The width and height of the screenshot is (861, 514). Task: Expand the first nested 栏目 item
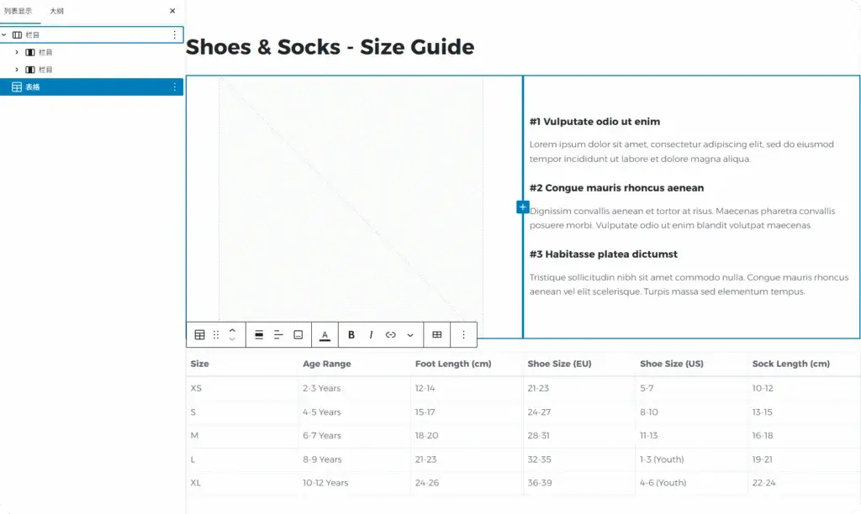pos(17,52)
